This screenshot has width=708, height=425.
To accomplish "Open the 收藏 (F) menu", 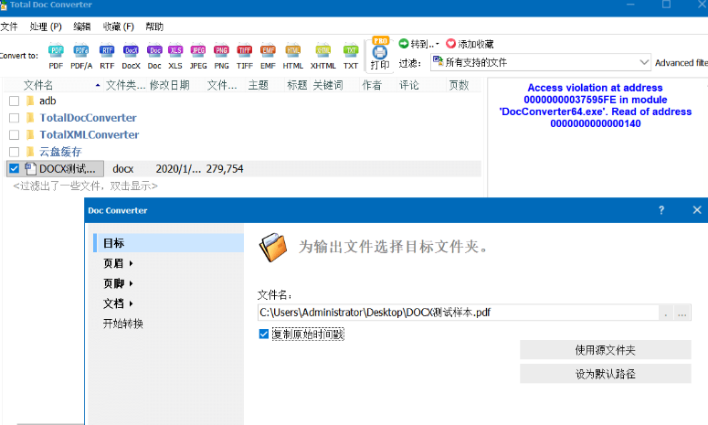I will (118, 27).
